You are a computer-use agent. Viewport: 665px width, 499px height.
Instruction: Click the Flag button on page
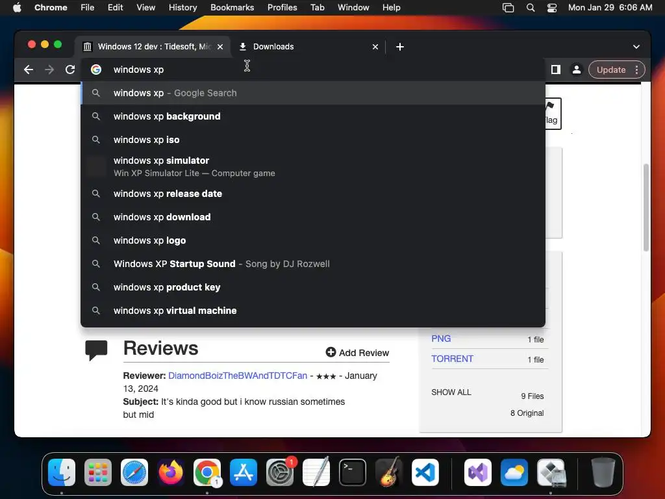click(x=553, y=113)
